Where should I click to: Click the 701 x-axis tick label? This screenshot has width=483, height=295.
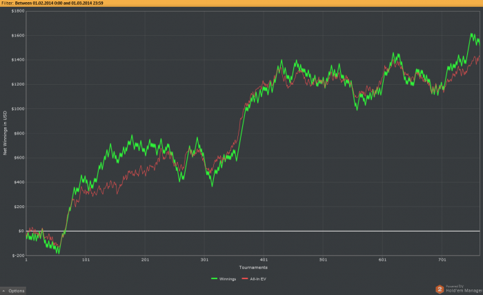[442, 260]
